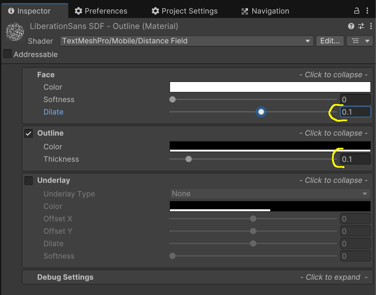Viewport: 376px width, 295px height.
Task: Click the LiberationSans SDF material preview thumbnail
Action: coord(15,32)
